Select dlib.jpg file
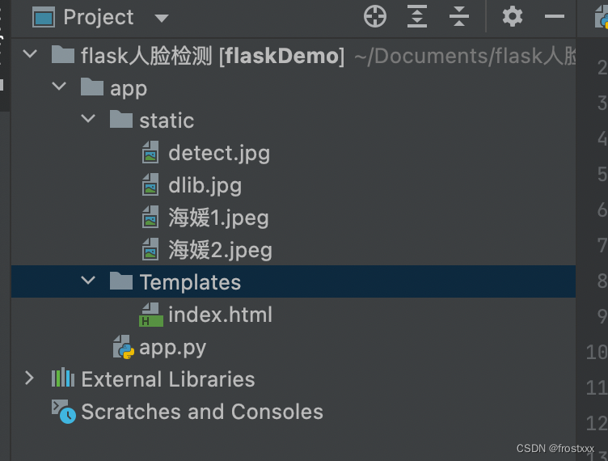608x461 pixels. (x=205, y=185)
